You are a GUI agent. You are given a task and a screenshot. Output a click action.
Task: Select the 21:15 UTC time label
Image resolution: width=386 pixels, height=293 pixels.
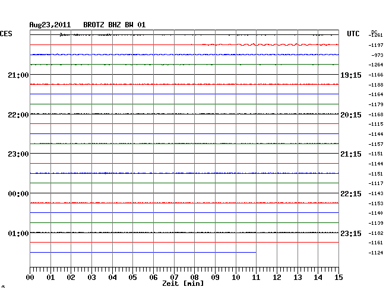[x=351, y=154]
